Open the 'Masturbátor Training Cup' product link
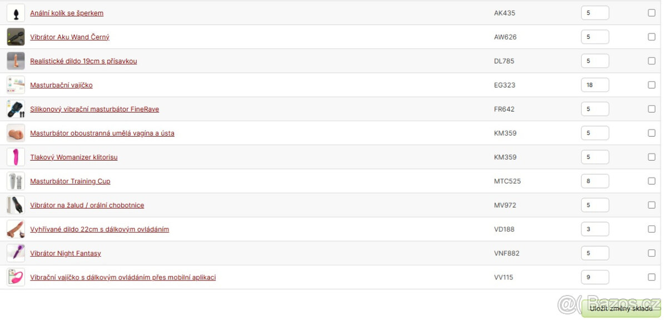Viewport: 667px width, 320px height. click(70, 181)
